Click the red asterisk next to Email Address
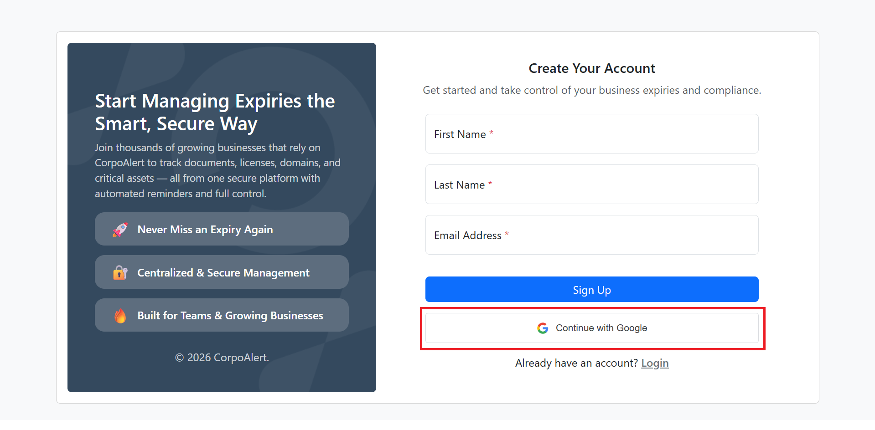The image size is (875, 430). point(507,234)
